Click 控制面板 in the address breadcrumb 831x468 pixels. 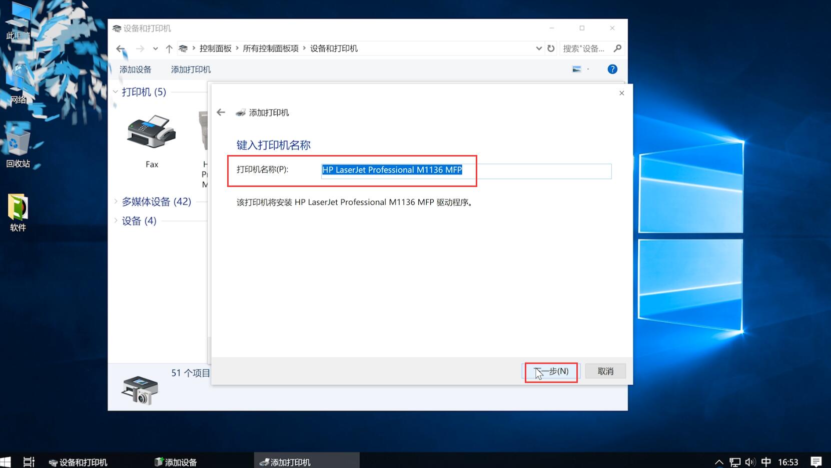pos(216,48)
